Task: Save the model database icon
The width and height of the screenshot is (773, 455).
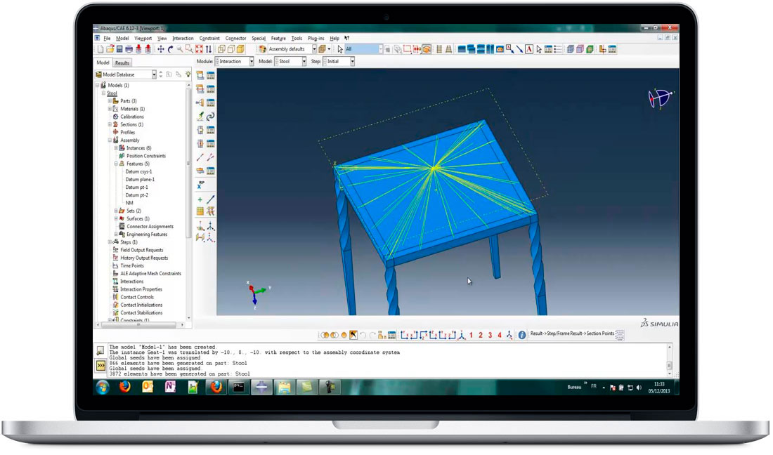Action: [x=119, y=49]
